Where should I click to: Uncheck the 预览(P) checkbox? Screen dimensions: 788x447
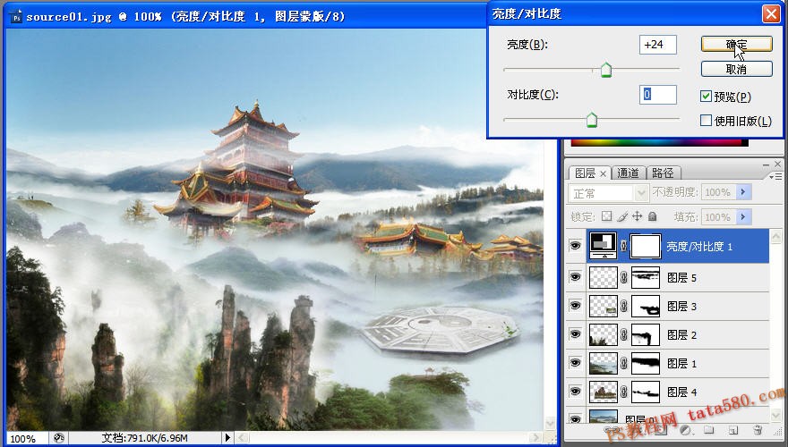point(707,97)
